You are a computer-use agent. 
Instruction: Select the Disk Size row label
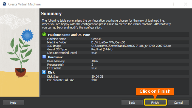tap(53, 77)
